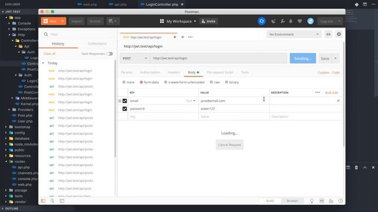Open the satellite capture requests icon

click(273, 21)
